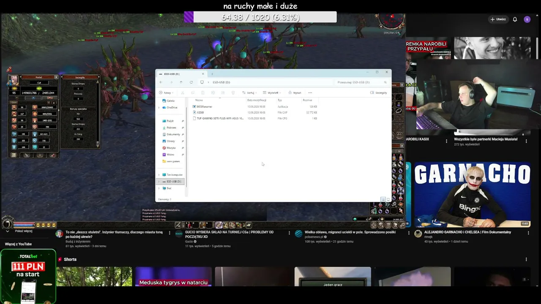Screen dimensions: 541x304
Task: Open the Wielka obława video title
Action: click(x=350, y=232)
